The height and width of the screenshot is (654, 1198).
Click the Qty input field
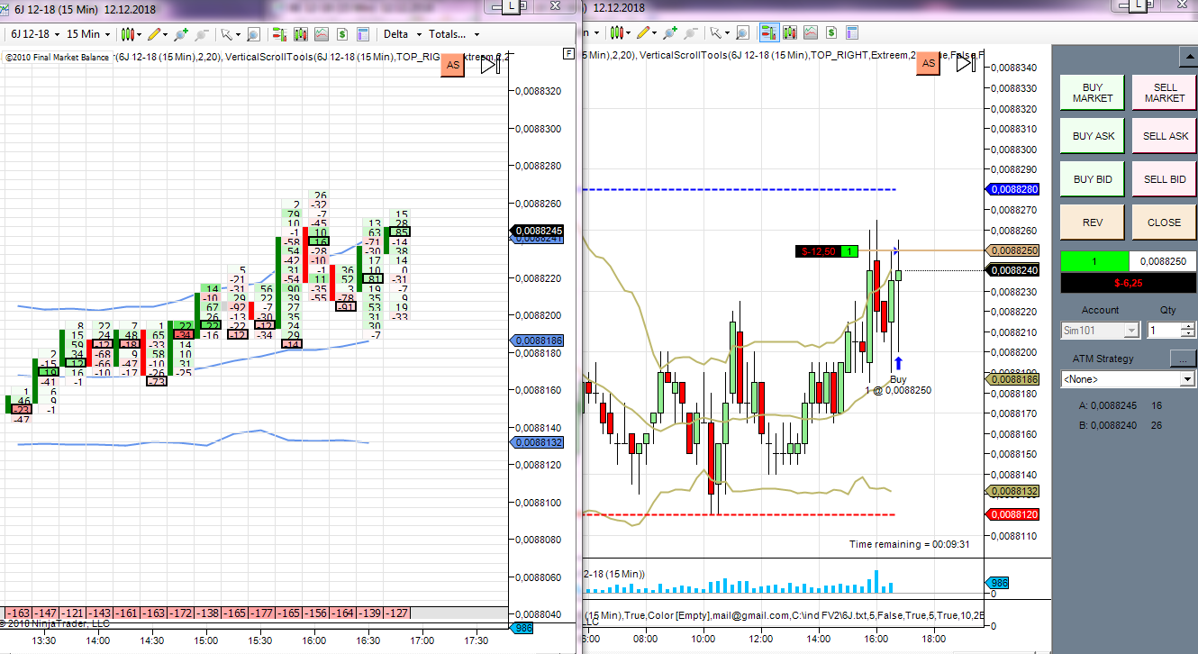point(1163,331)
